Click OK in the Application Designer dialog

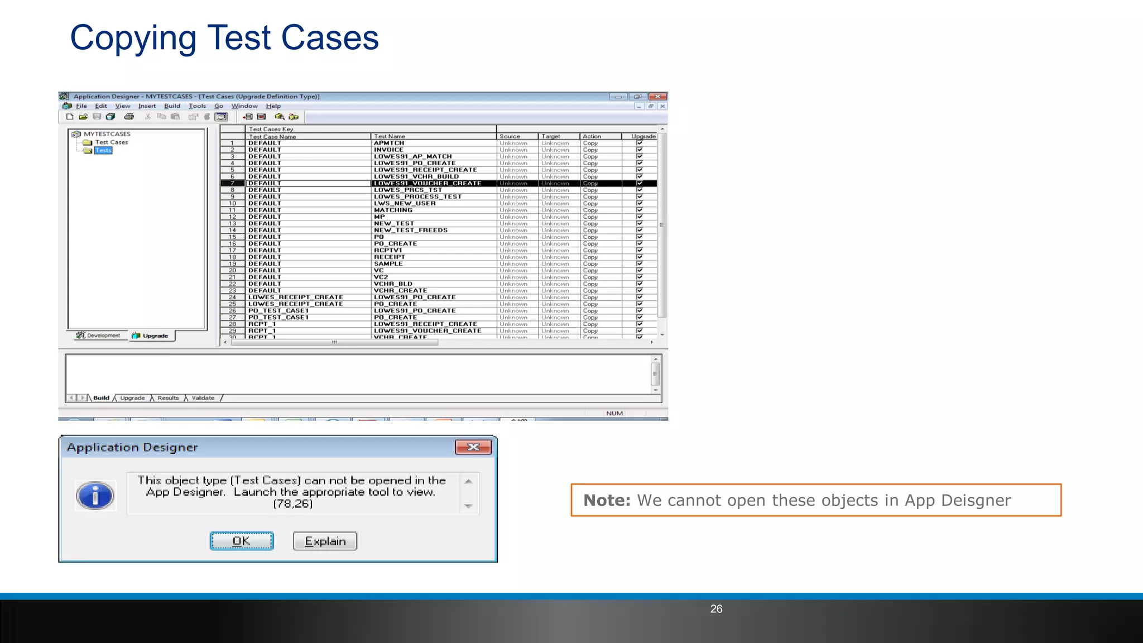(x=242, y=541)
